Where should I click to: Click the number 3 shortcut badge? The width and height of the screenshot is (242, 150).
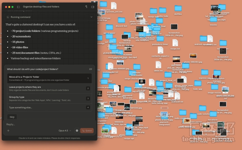click(88, 98)
